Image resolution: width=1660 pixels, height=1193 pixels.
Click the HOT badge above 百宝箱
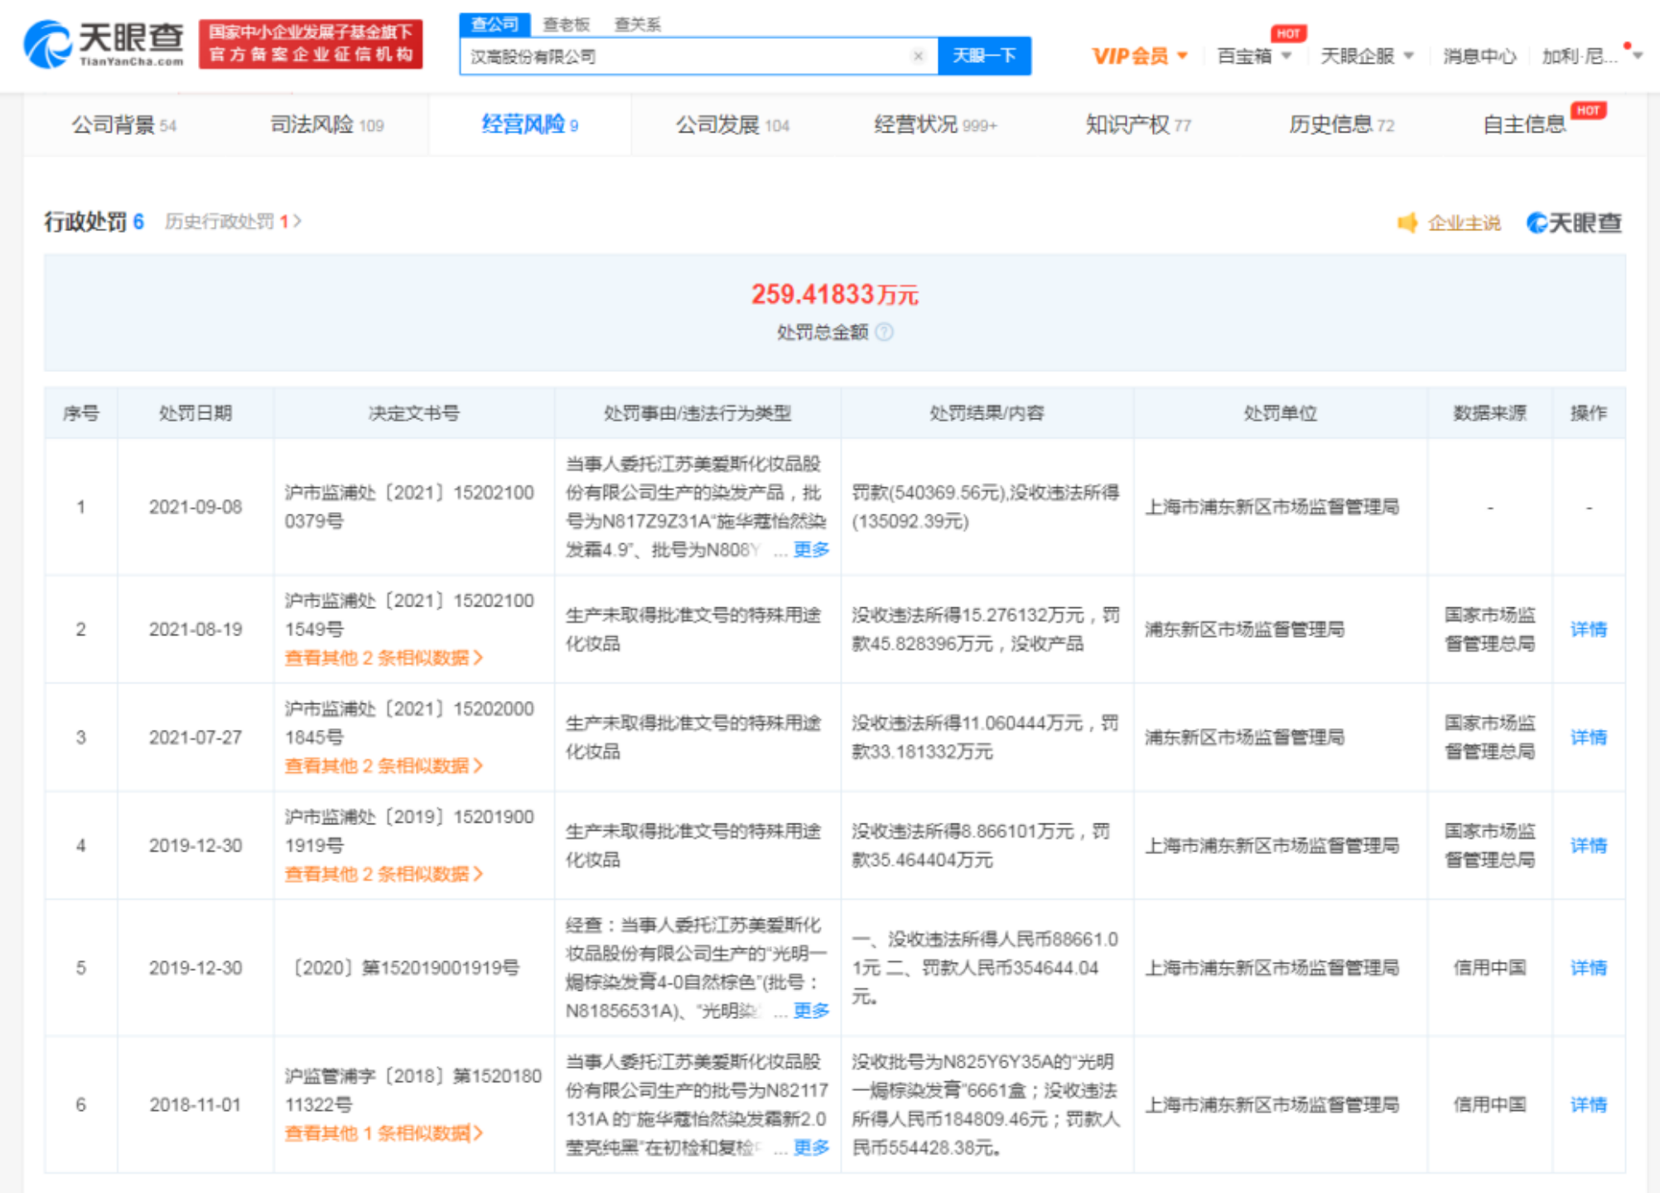[x=1288, y=33]
